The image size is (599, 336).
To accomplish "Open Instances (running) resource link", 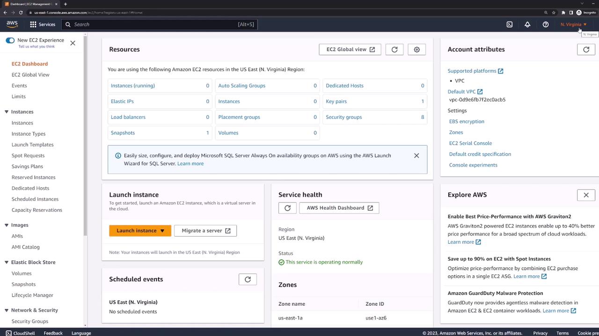I will click(x=132, y=86).
